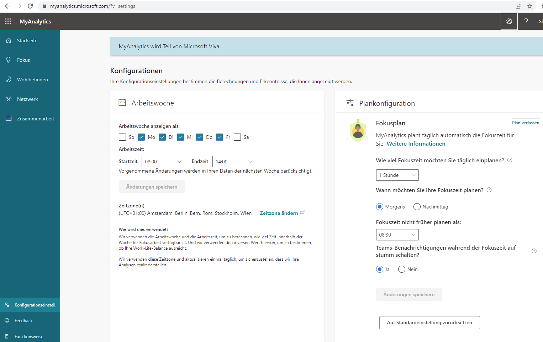Screen dimensions: 543x342
Task: View site info via padlock icon
Action: click(x=44, y=6)
